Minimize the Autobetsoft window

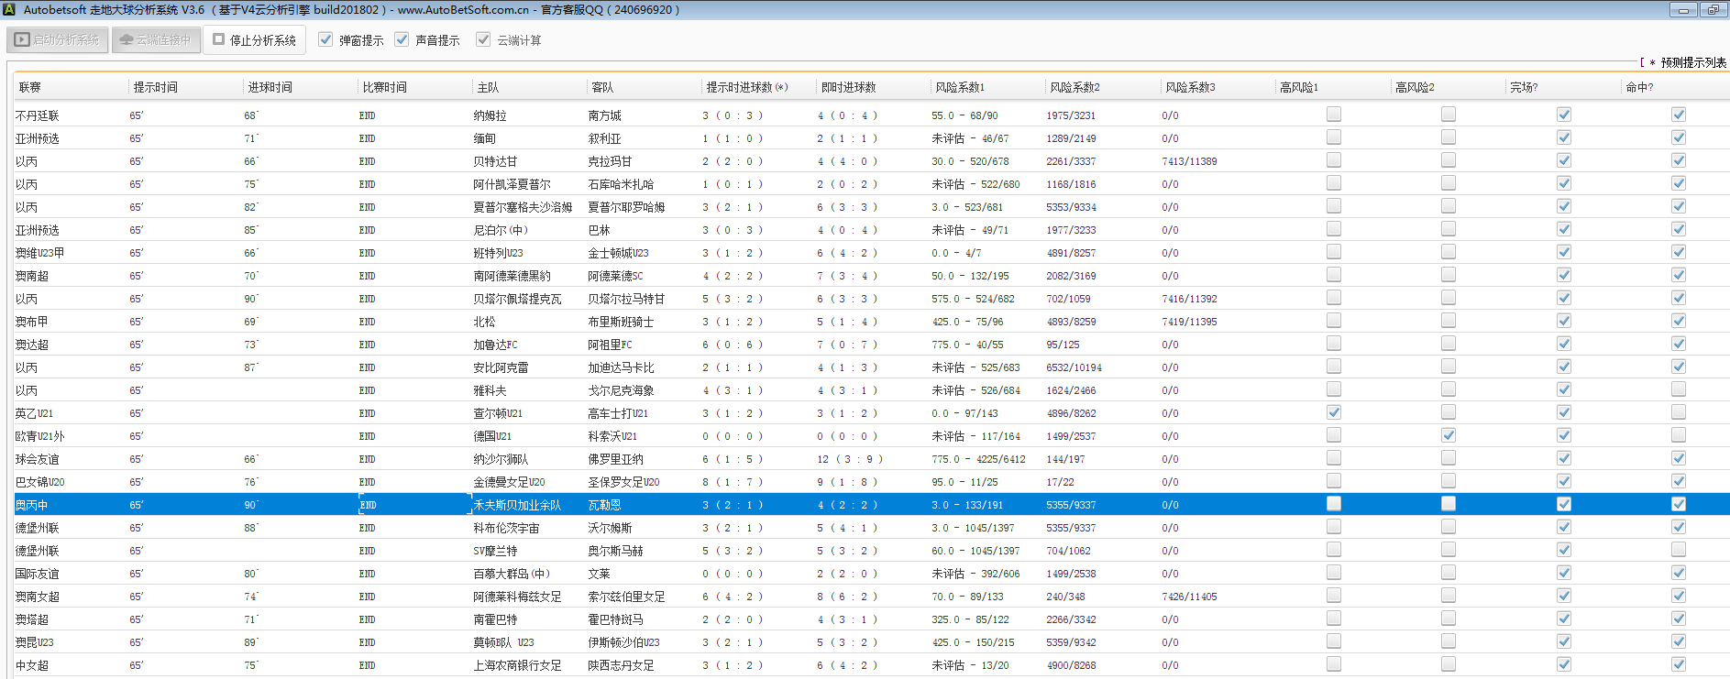[1682, 10]
